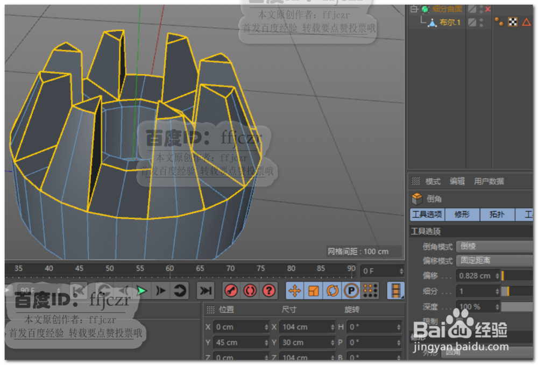
Task: Click the checkerboard UVW tag on 布尔.1
Action: (x=513, y=22)
